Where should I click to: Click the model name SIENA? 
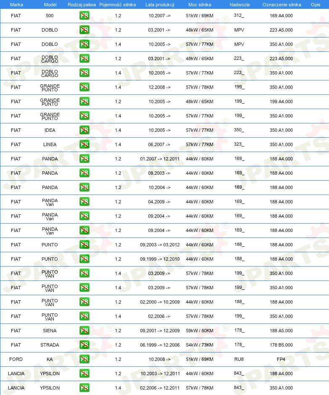(x=50, y=331)
